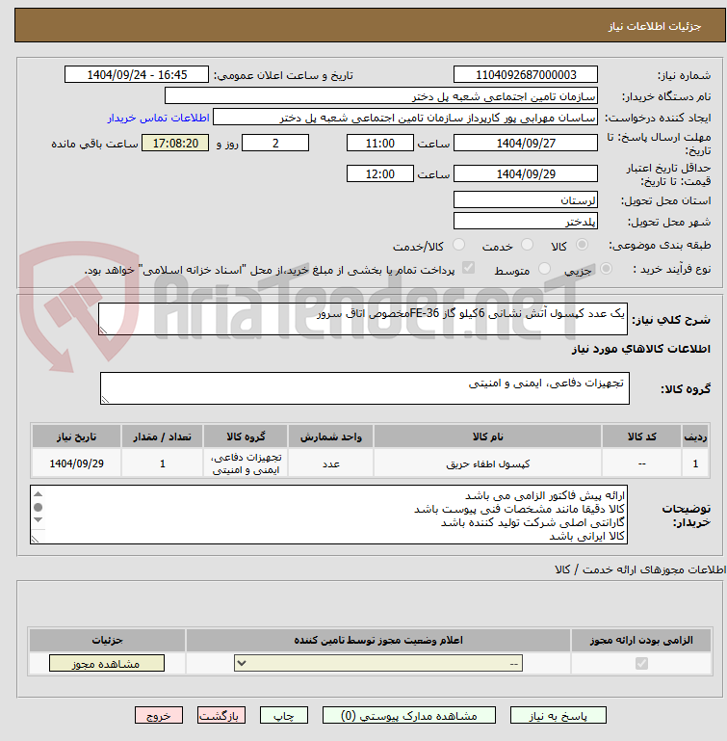Click the ردیف column header
This screenshot has width=727, height=741.
point(695,437)
